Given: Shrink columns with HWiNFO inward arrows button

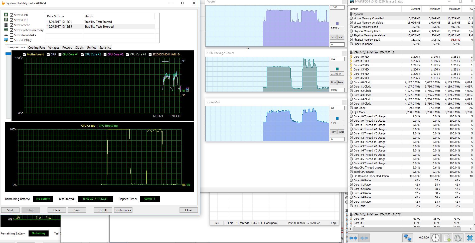Looking at the screenshot, I should click(x=364, y=238).
